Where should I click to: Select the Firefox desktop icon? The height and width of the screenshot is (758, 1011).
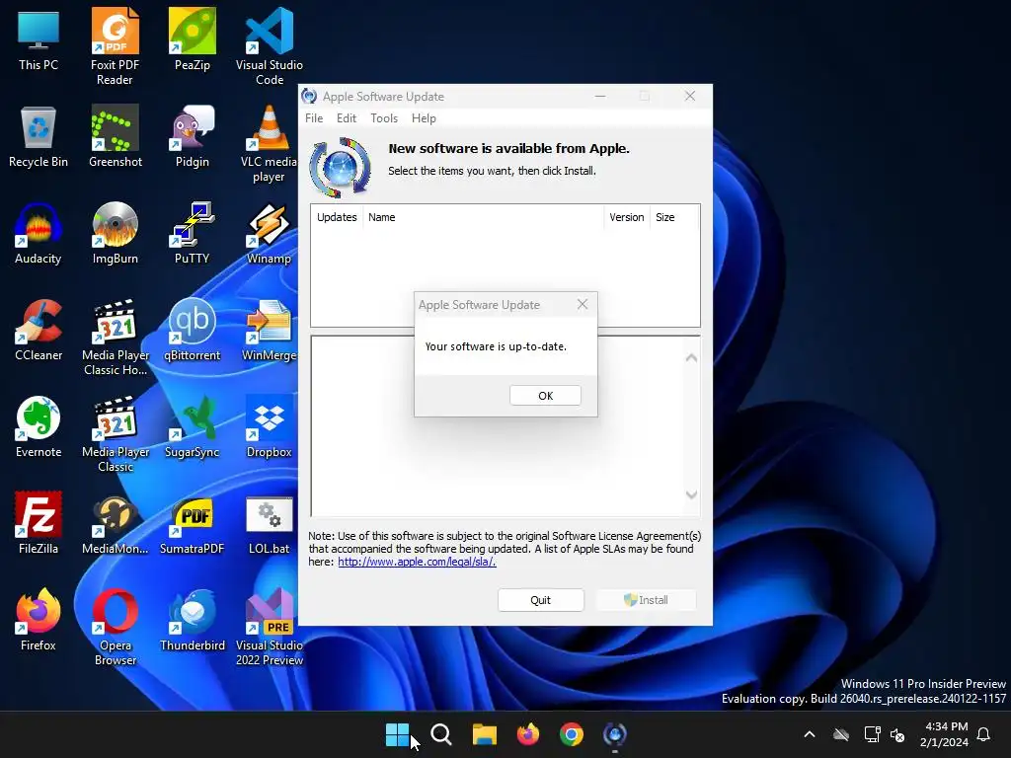coord(39,620)
